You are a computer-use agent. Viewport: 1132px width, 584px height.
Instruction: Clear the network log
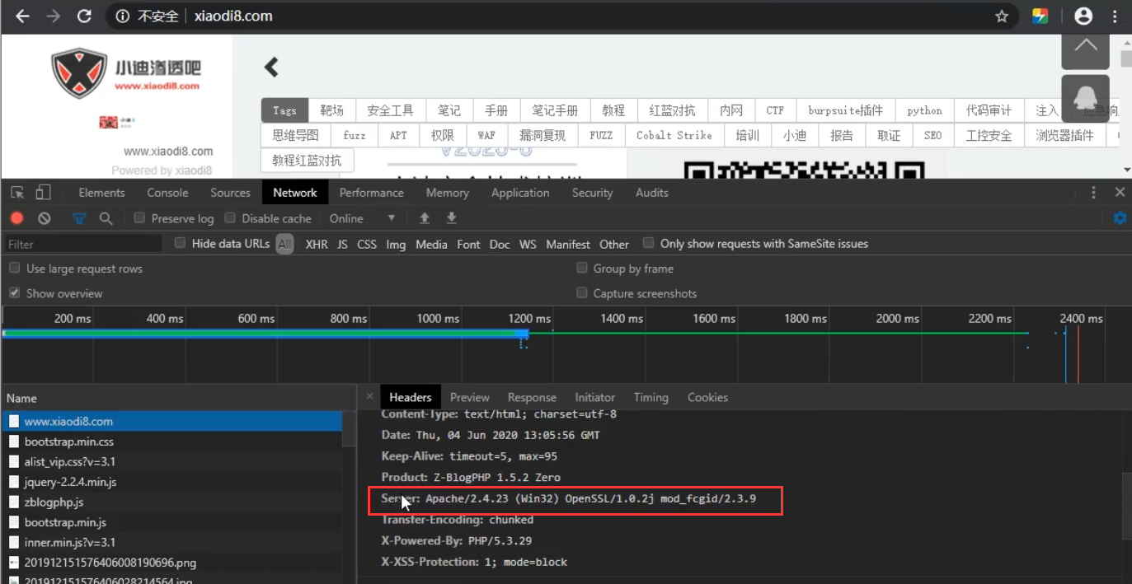pyautogui.click(x=45, y=218)
